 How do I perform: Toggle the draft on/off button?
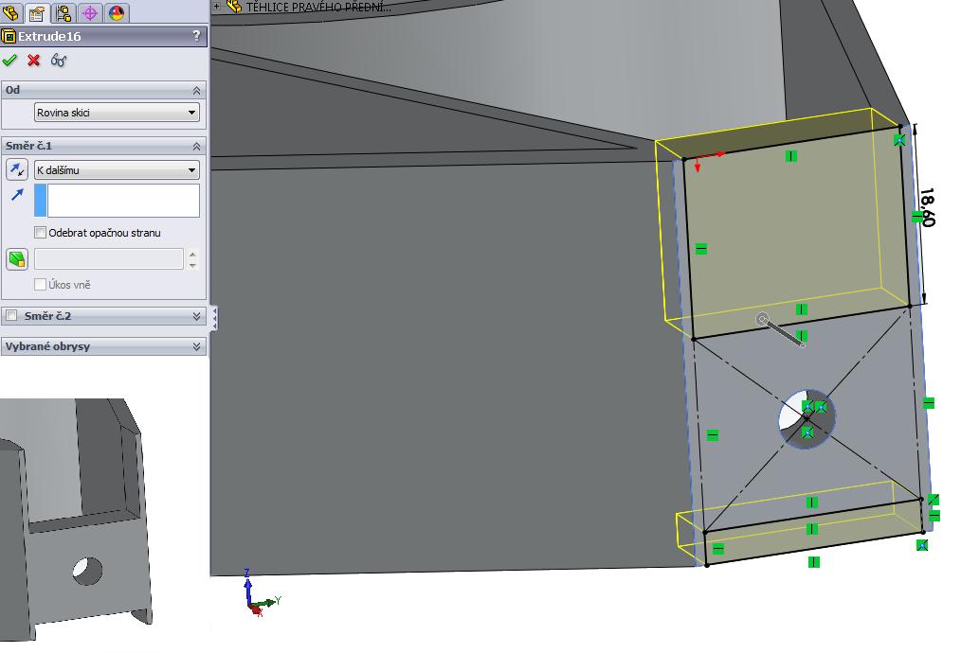[17, 259]
